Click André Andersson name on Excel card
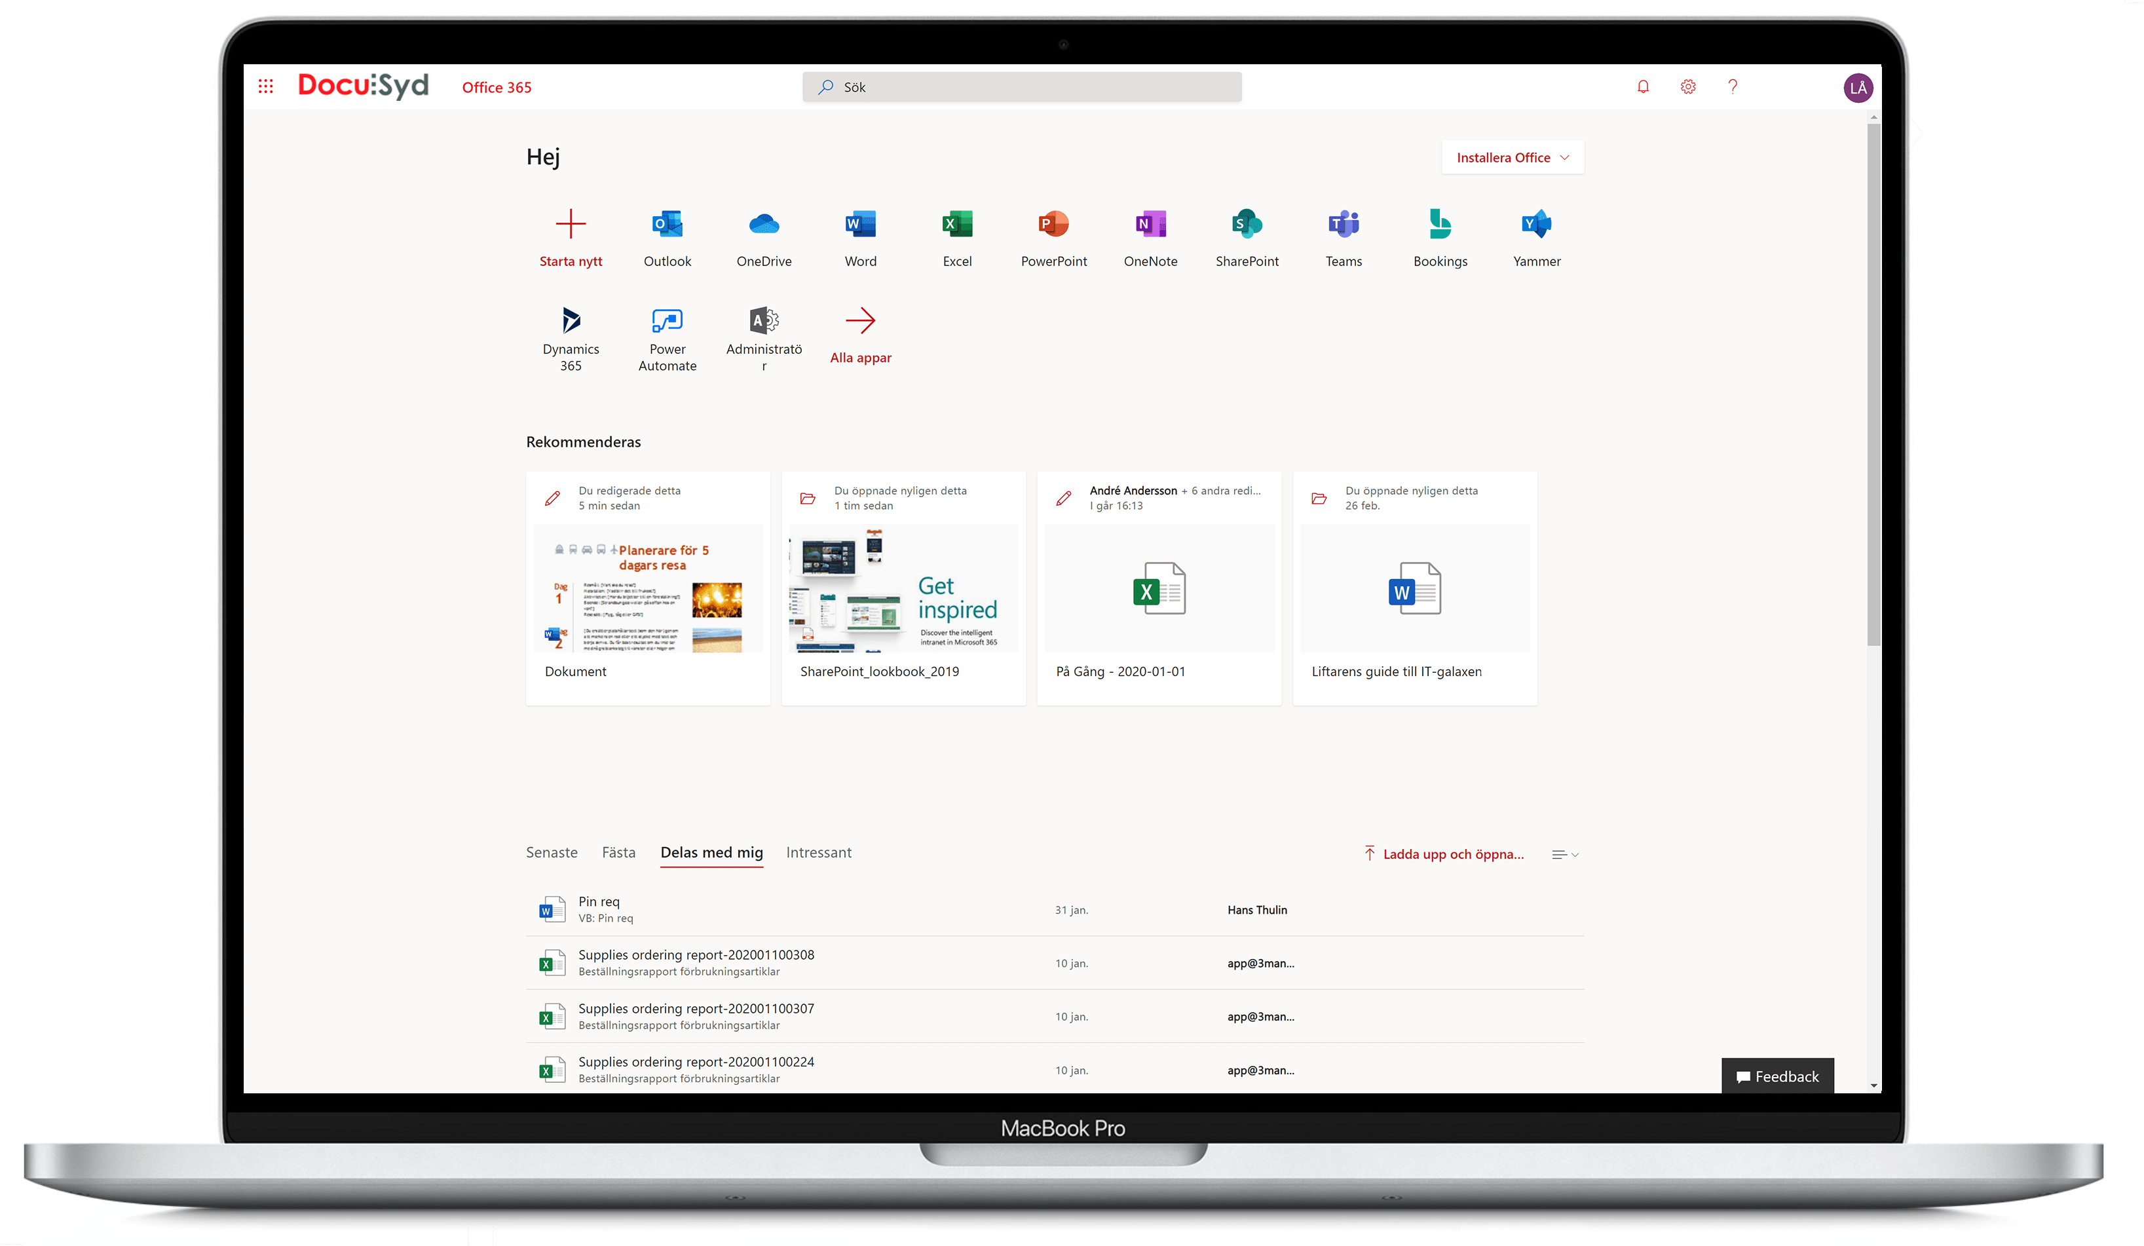This screenshot has height=1246, width=2144. pos(1133,491)
